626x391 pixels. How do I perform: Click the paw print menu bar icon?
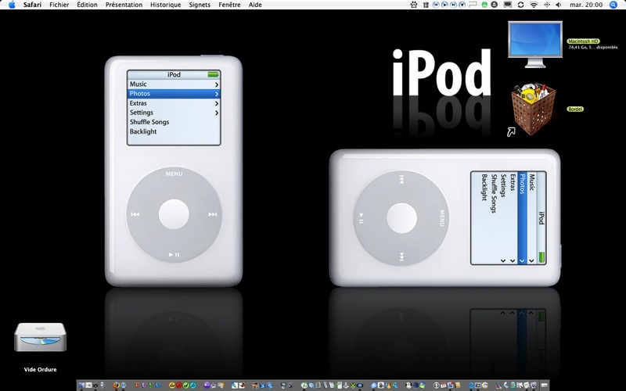(x=414, y=5)
